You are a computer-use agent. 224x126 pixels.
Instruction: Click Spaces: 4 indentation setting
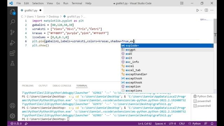coord(160,124)
